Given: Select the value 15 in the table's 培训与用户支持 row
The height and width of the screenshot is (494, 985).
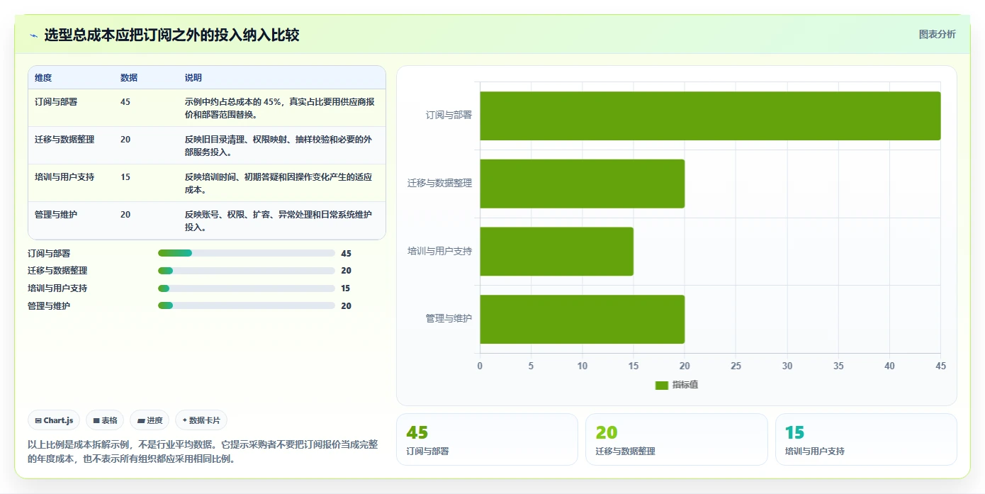Looking at the screenshot, I should pyautogui.click(x=125, y=177).
